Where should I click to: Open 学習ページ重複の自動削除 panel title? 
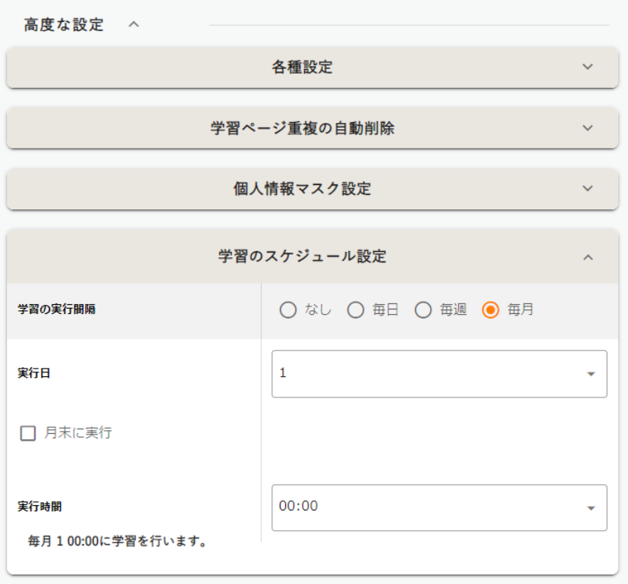(x=302, y=128)
